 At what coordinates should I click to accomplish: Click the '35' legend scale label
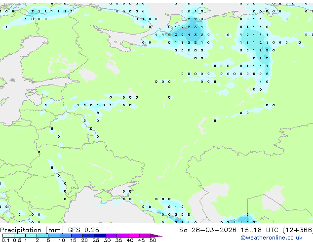pyautogui.click(x=118, y=240)
